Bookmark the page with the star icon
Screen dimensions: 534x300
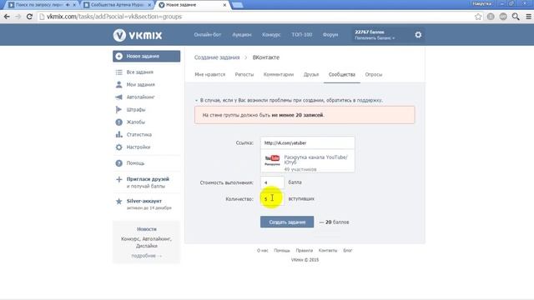click(478, 17)
